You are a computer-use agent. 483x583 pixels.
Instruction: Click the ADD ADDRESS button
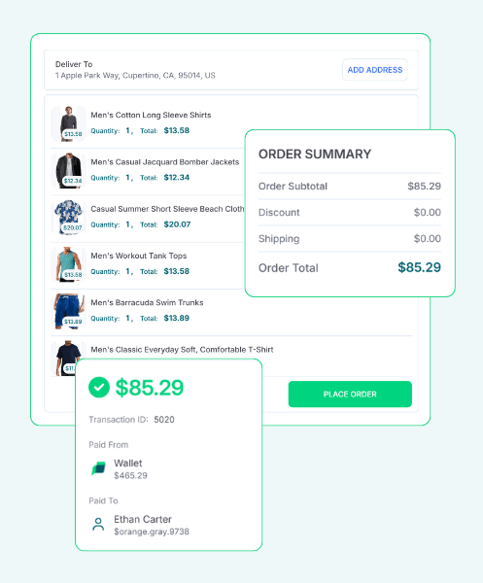click(375, 70)
